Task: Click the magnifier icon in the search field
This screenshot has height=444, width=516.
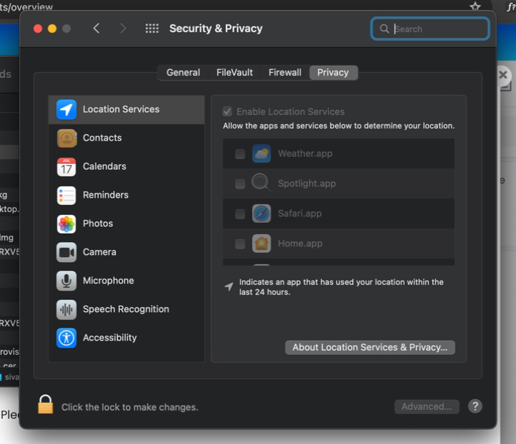Action: click(x=384, y=29)
